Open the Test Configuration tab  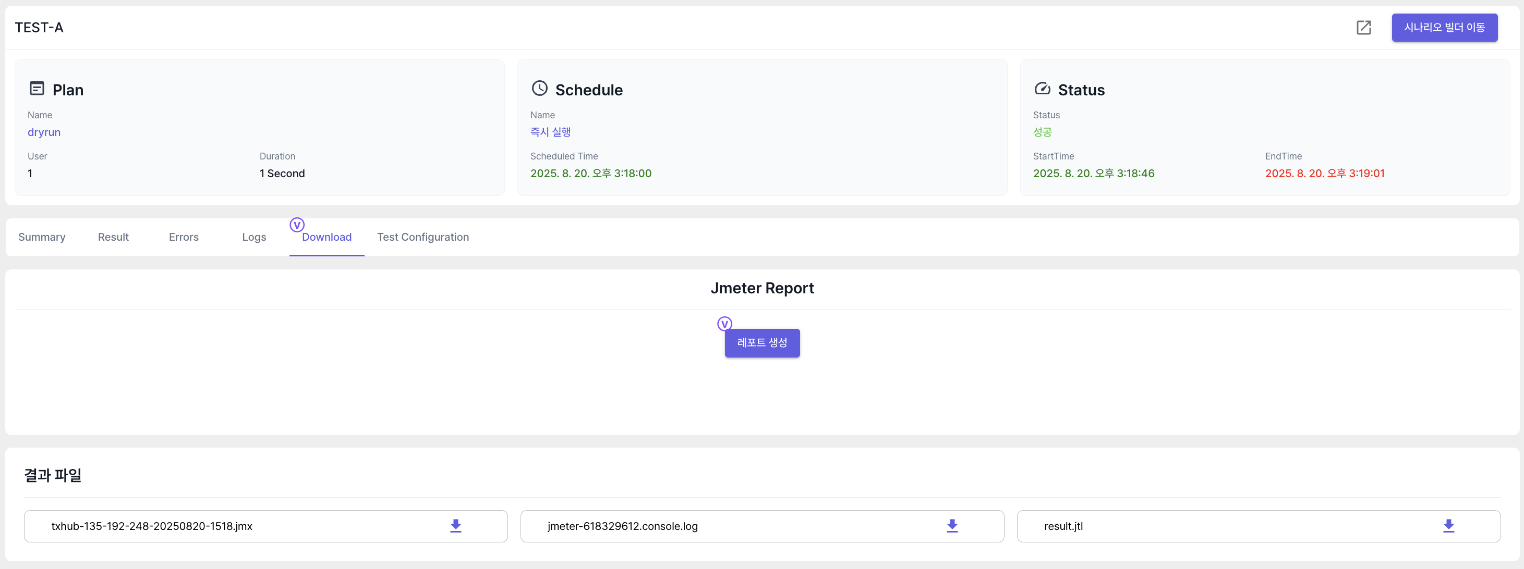coord(422,237)
